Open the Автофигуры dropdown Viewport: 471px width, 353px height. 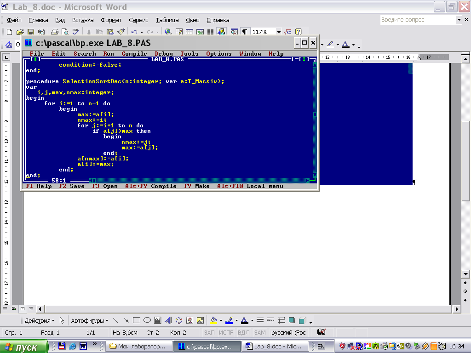coord(90,320)
